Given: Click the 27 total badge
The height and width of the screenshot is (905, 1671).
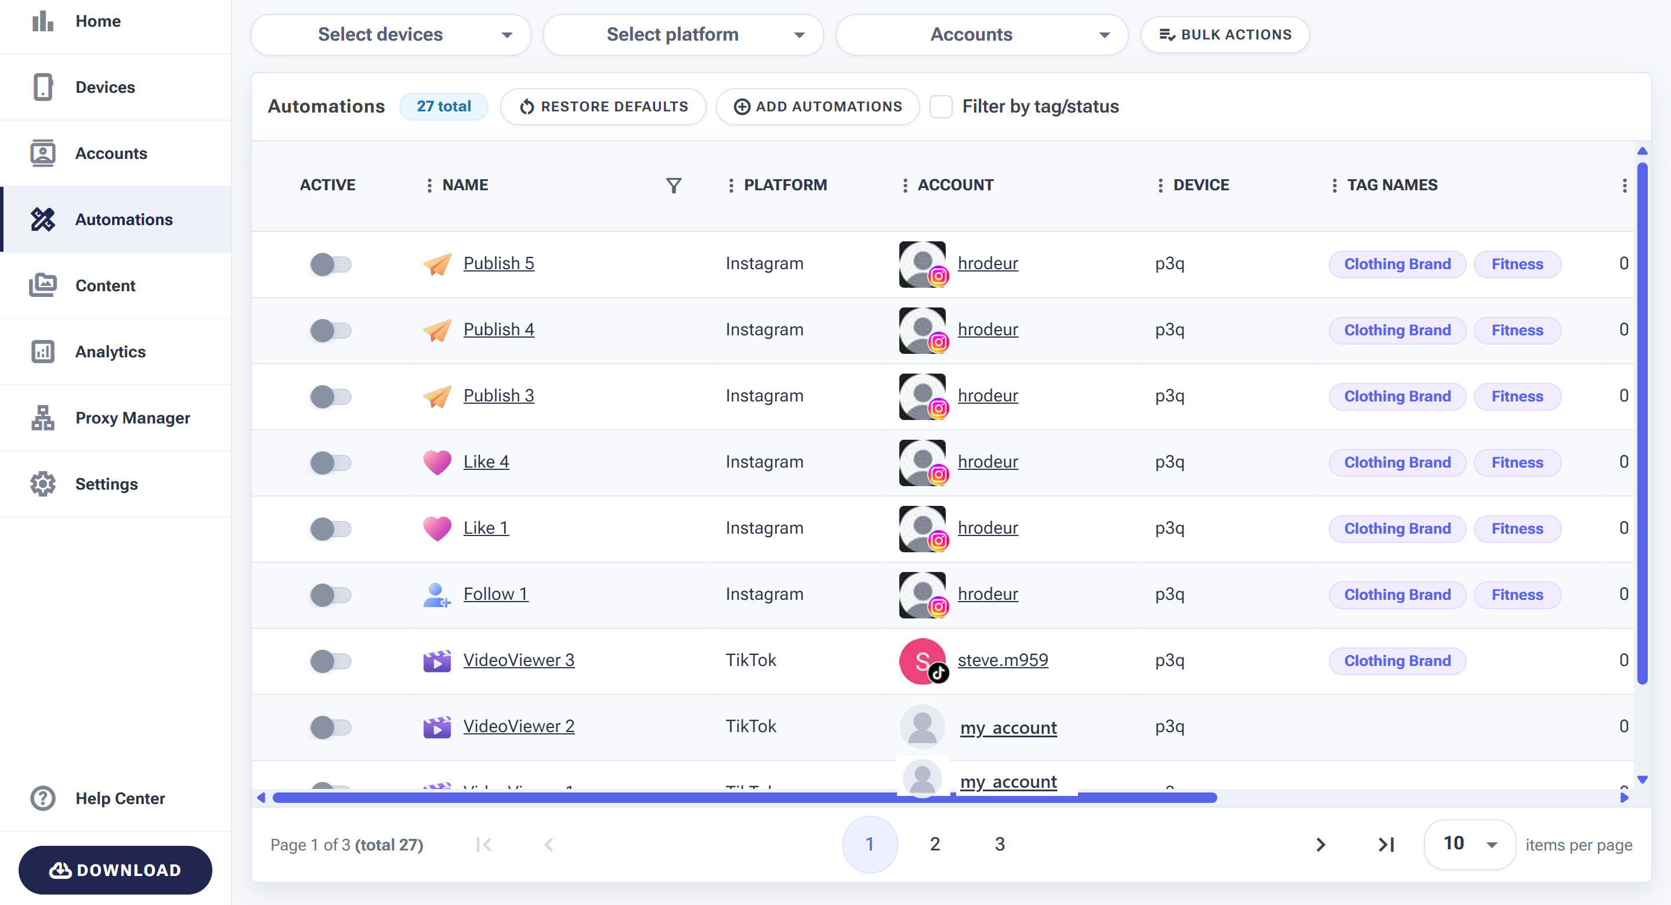Looking at the screenshot, I should [444, 106].
